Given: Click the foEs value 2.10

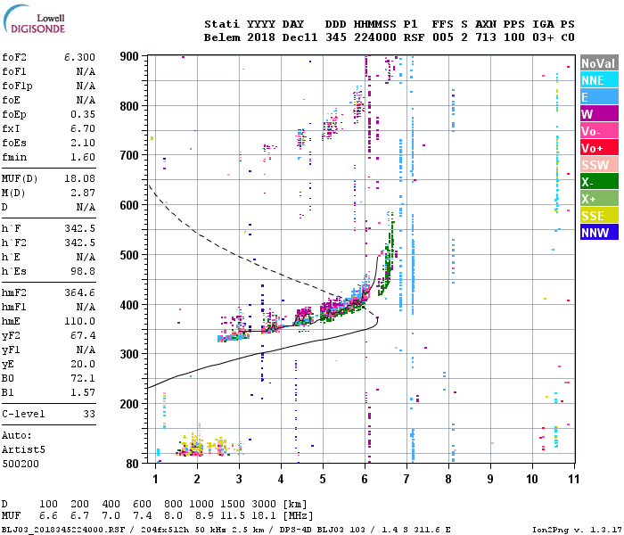Looking at the screenshot, I should coord(83,143).
